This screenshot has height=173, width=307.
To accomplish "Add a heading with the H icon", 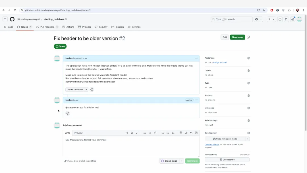I will tap(127, 133).
